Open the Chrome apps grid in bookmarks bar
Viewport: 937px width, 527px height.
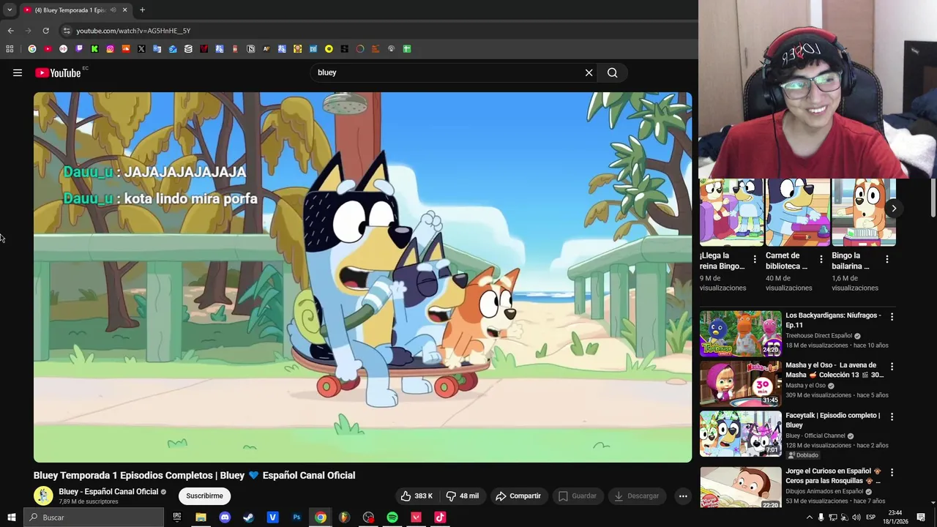point(10,49)
